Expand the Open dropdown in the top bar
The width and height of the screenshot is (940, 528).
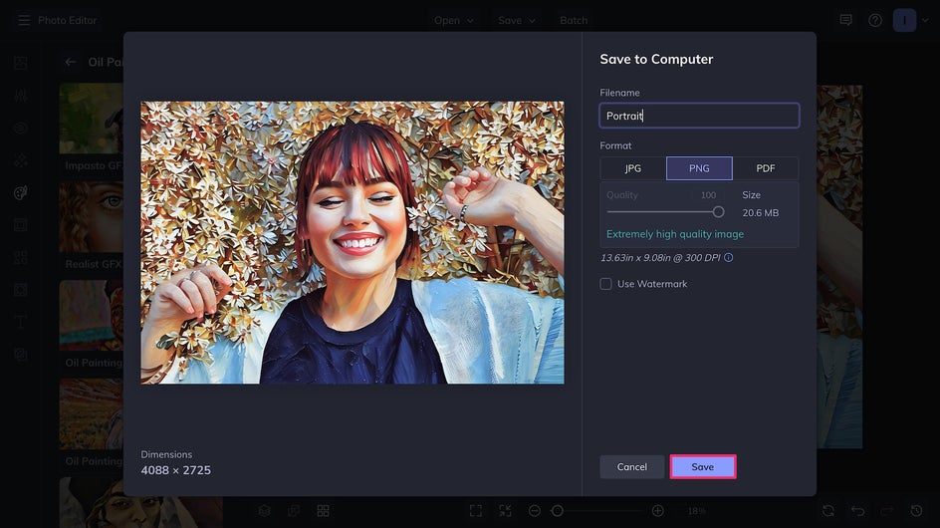point(454,20)
